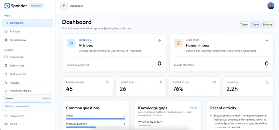This screenshot has width=279, height=130.
Task: Click the Help centre question-mark icon
Action: coord(6,116)
